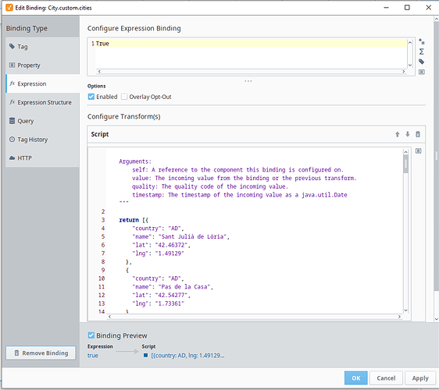Uncheck the Binding Preview checkbox
The width and height of the screenshot is (439, 390).
pyautogui.click(x=91, y=335)
